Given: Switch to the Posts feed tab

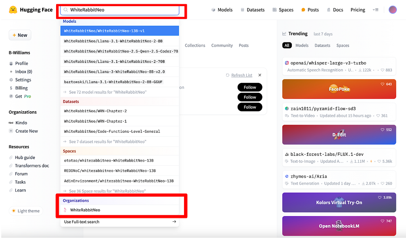Looking at the screenshot, I should click(244, 46).
